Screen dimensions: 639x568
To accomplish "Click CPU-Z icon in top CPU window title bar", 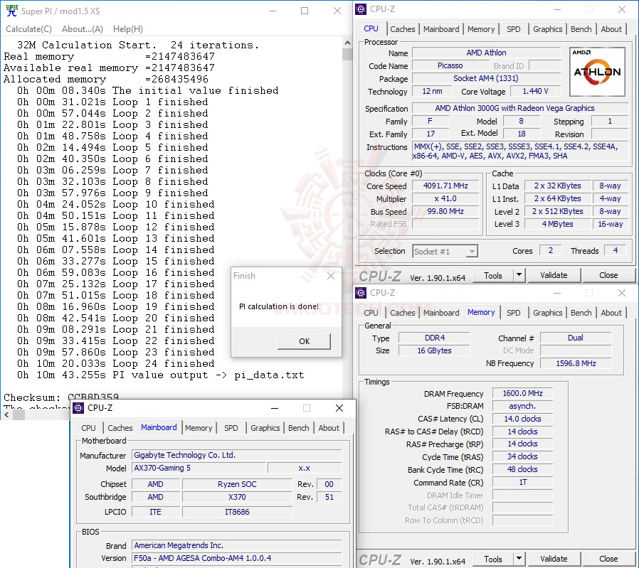I will [x=361, y=9].
